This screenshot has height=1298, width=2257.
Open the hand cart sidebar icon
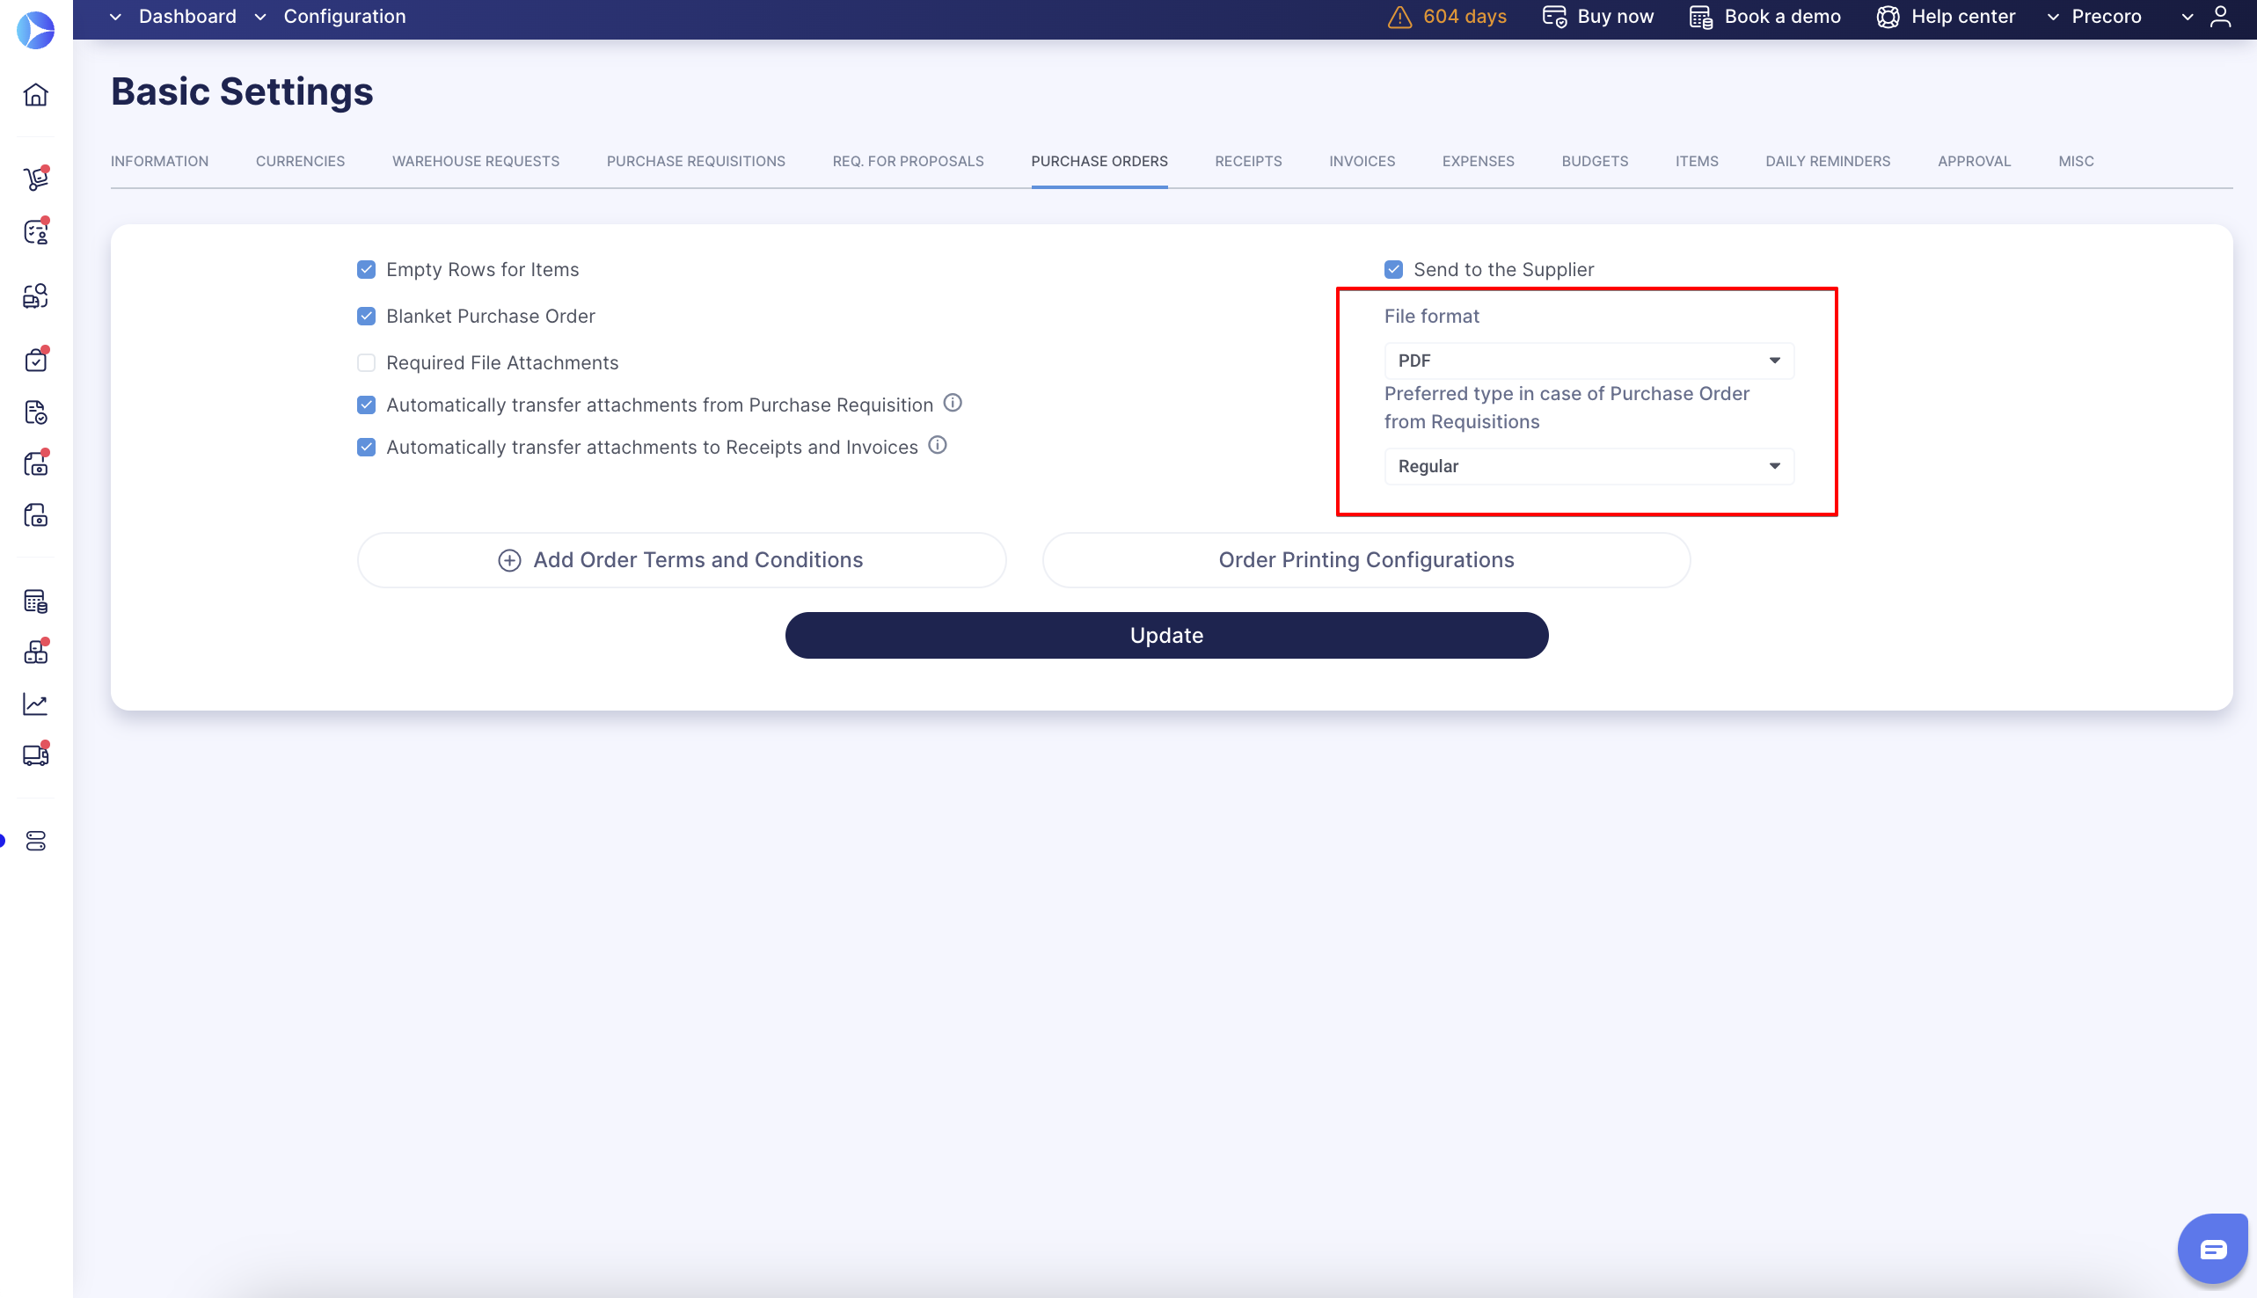point(36,179)
